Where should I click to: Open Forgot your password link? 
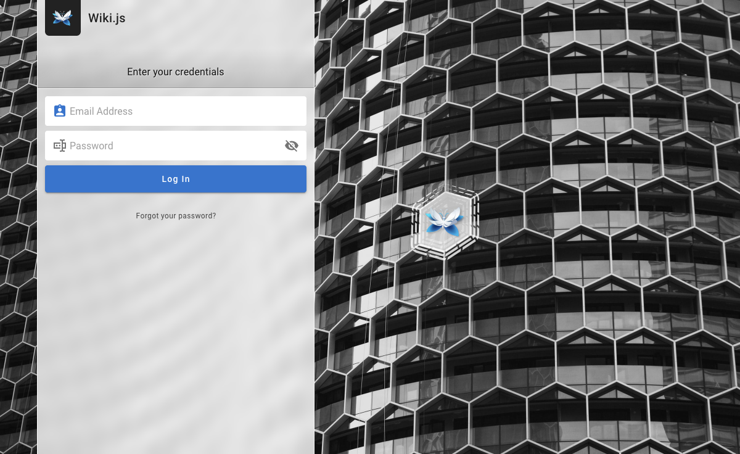176,216
